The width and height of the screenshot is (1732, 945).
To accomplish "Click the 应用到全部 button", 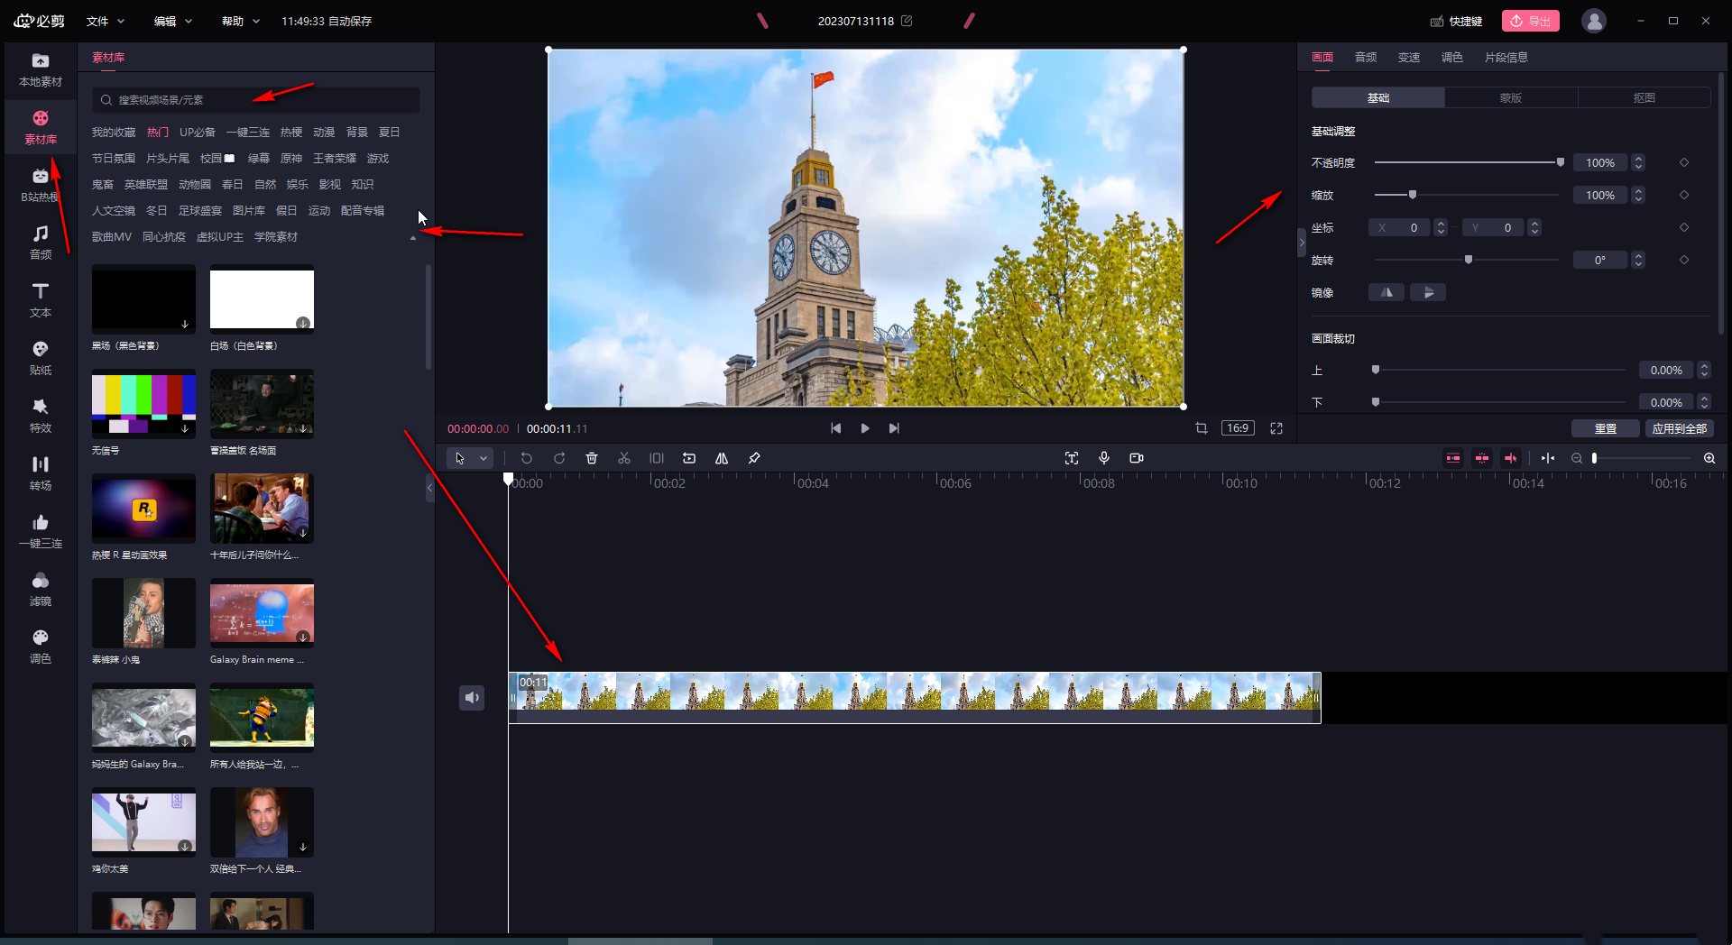I will pos(1679,428).
